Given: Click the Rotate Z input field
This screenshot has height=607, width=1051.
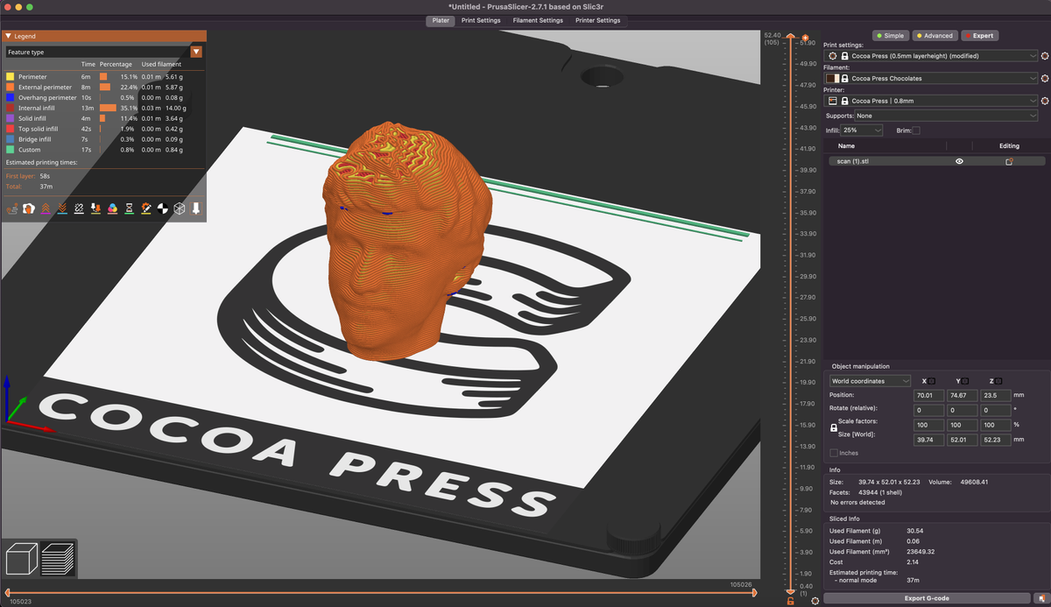Looking at the screenshot, I should point(996,410).
